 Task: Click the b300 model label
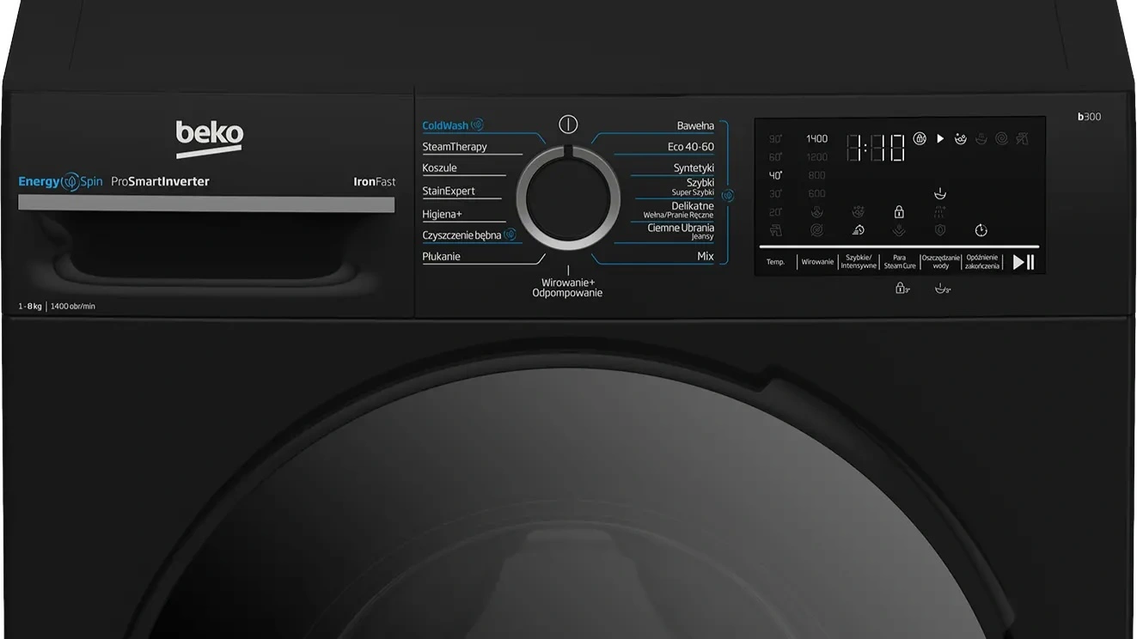[x=1089, y=117]
